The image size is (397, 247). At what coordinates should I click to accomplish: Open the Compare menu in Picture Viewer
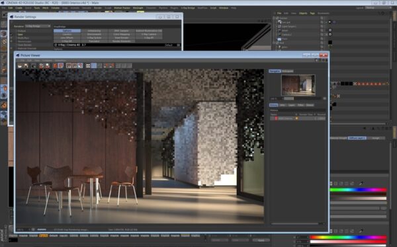[47, 61]
